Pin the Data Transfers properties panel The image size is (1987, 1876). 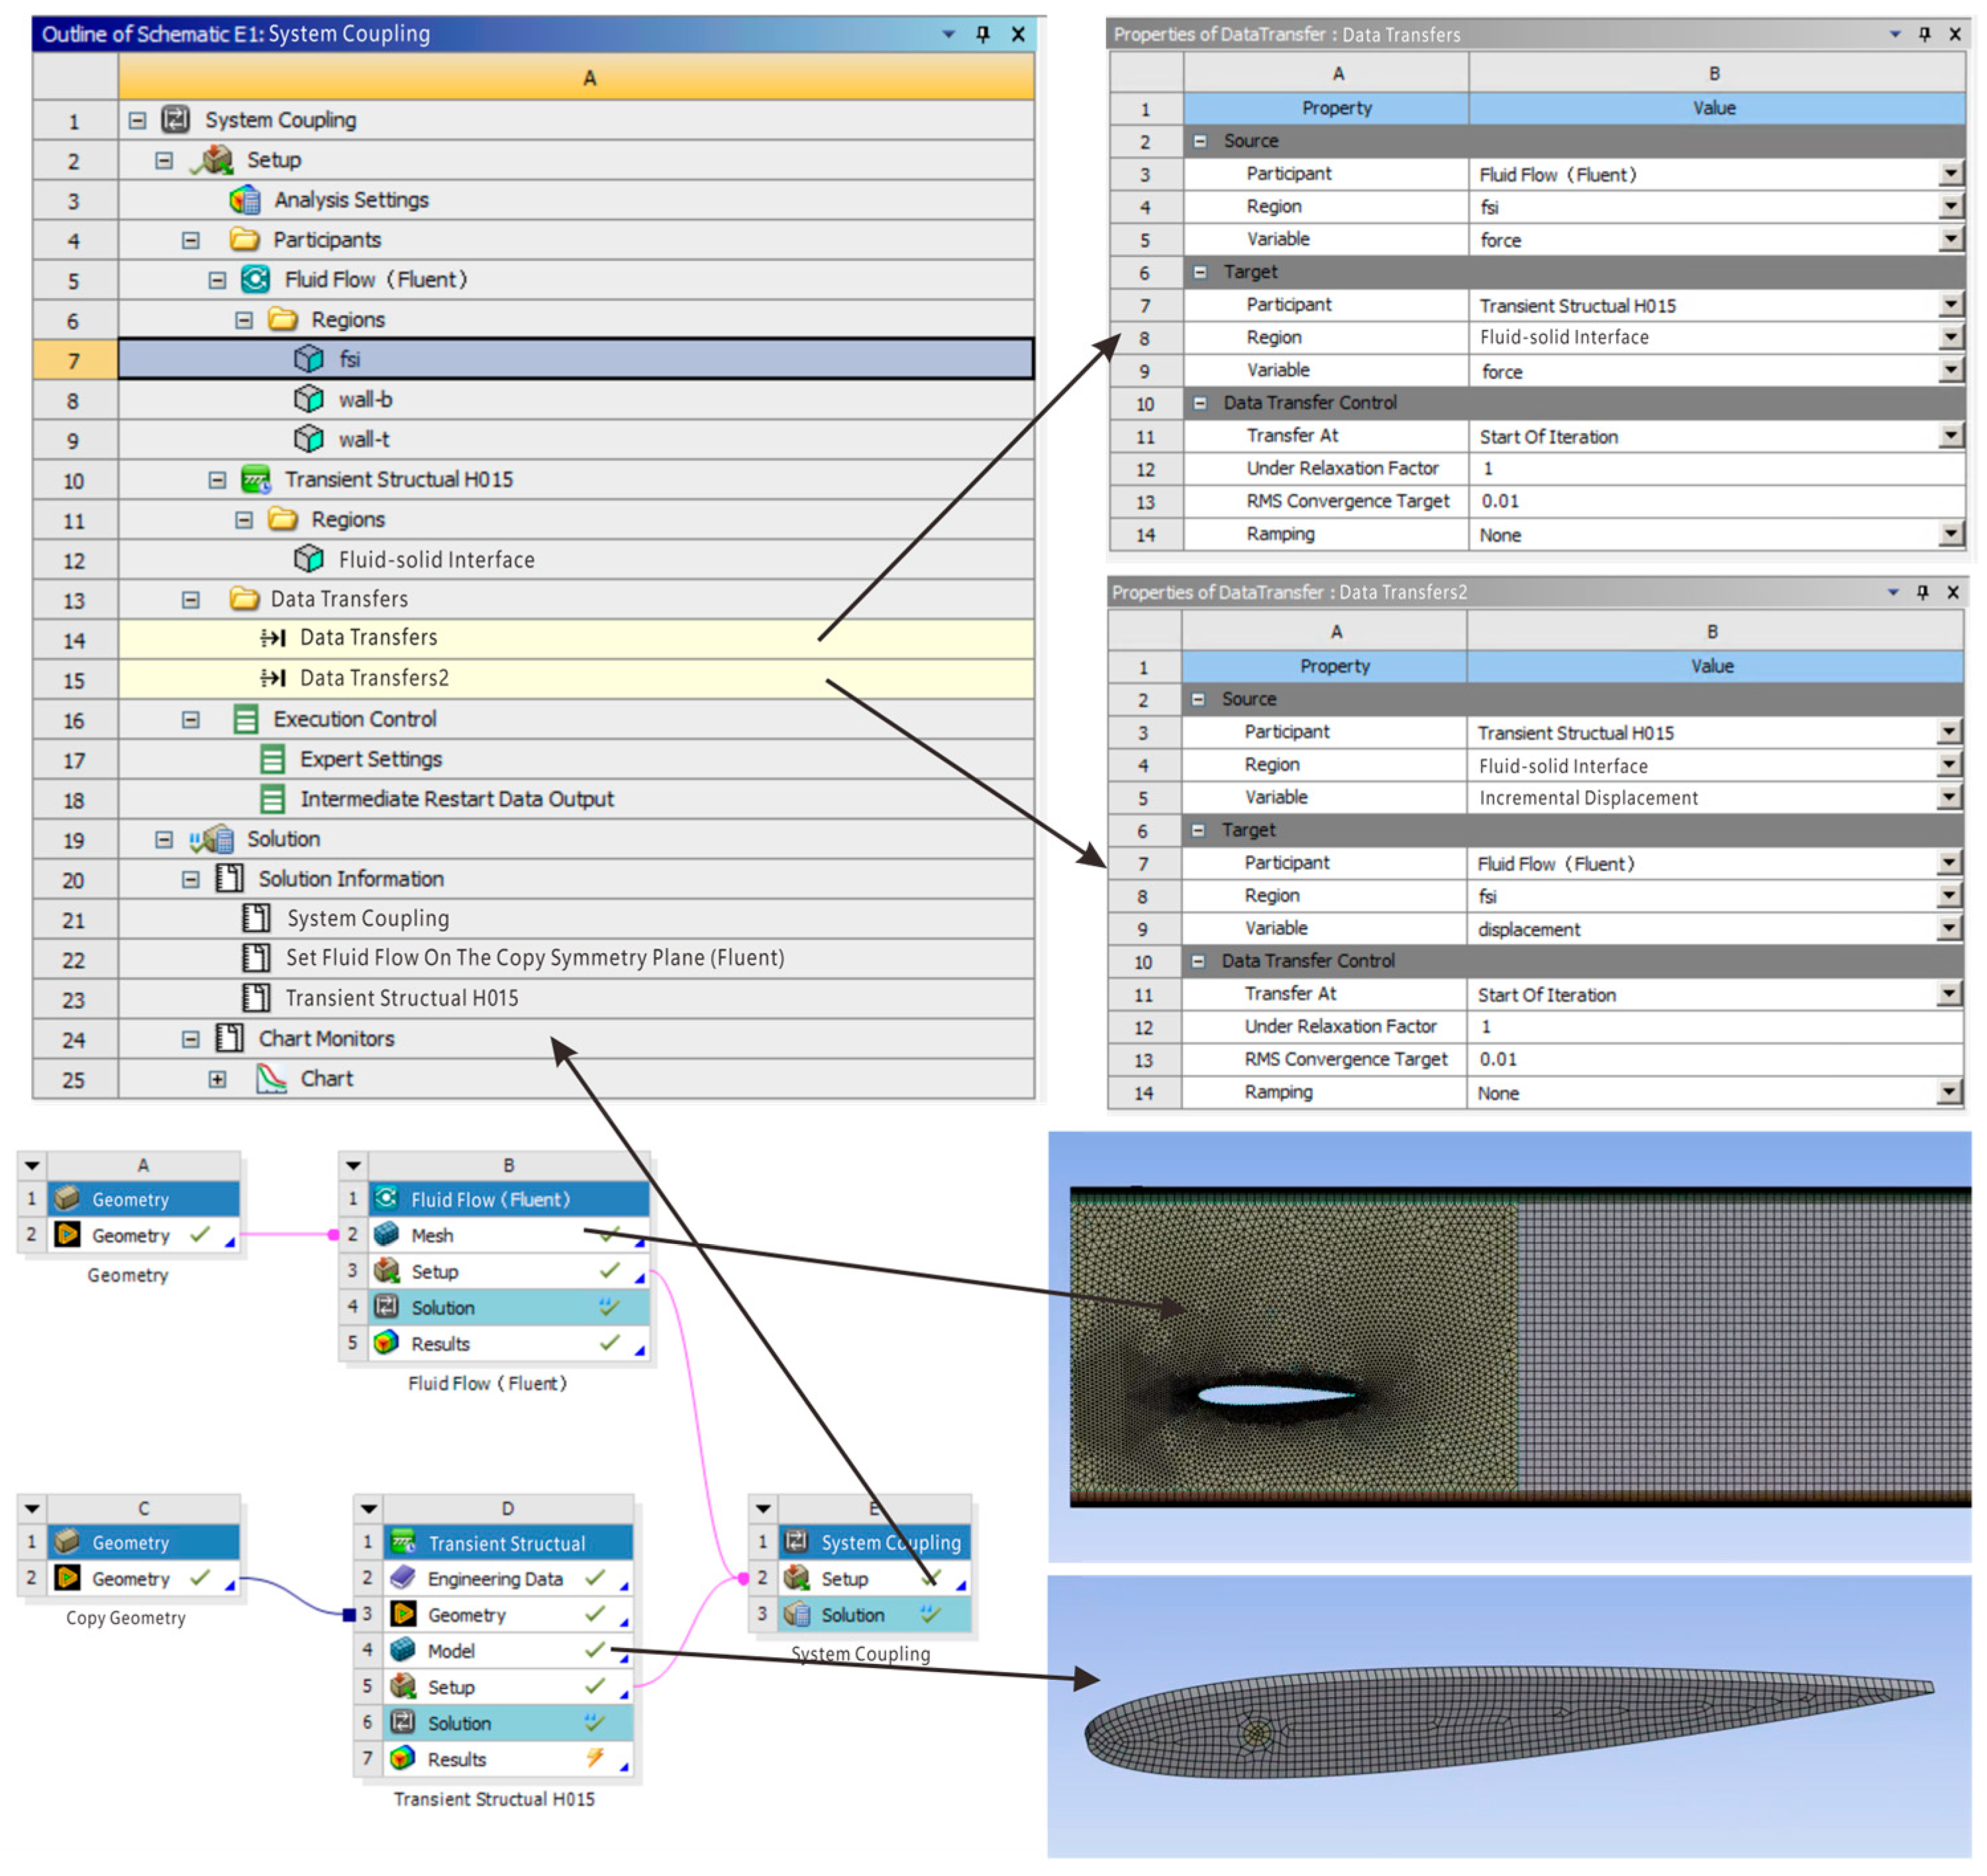point(1924,34)
